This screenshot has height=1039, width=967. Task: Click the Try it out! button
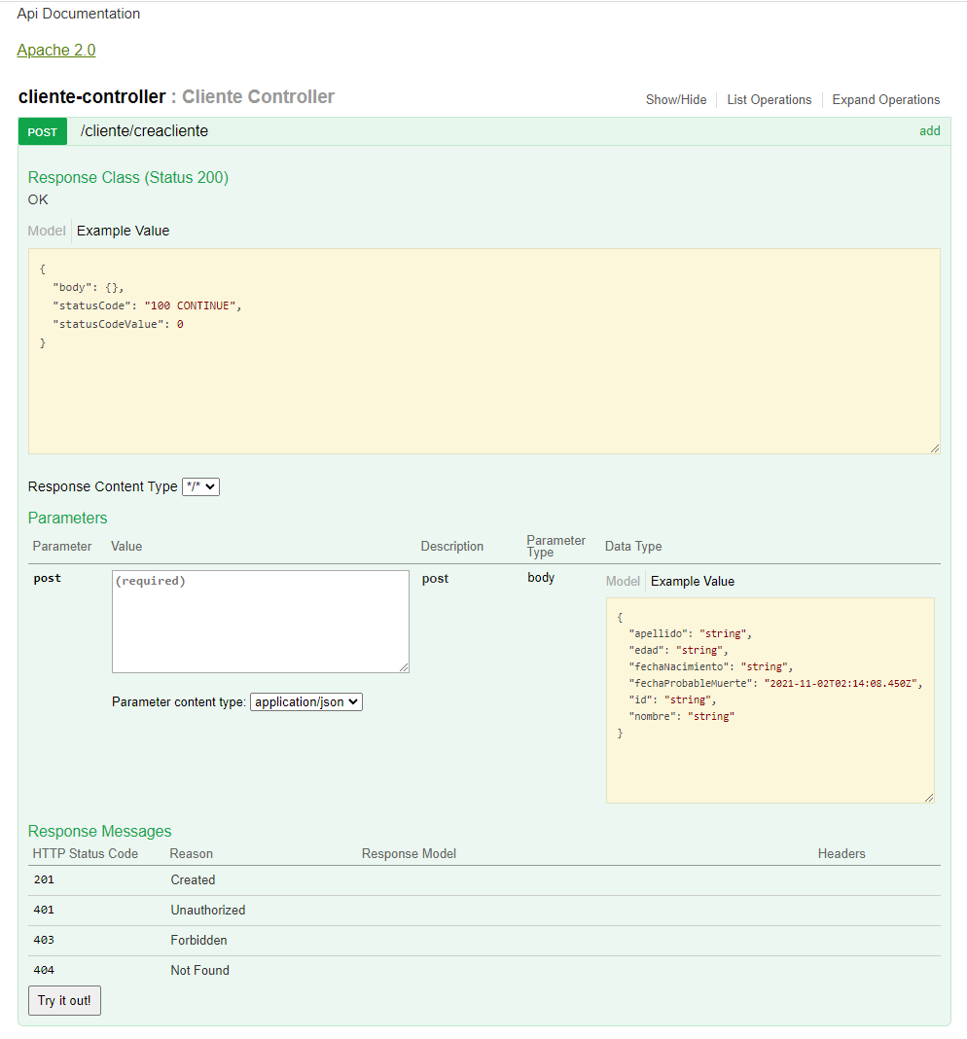[64, 1000]
